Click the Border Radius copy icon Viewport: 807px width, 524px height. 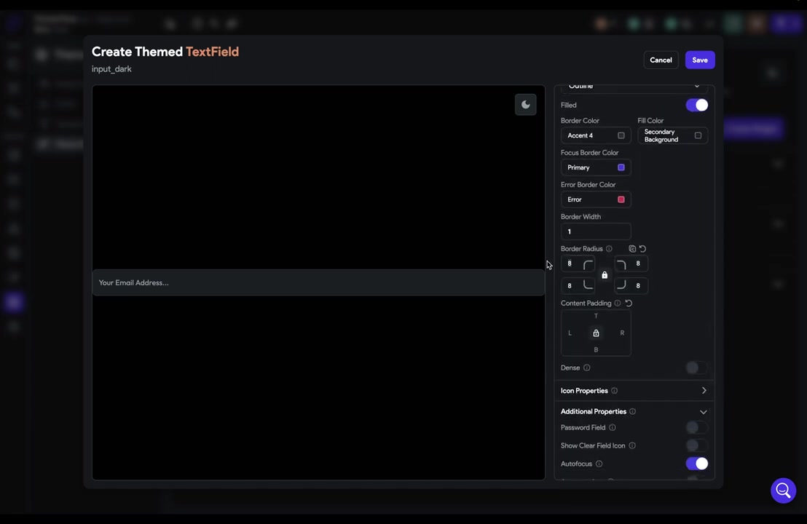[632, 249]
